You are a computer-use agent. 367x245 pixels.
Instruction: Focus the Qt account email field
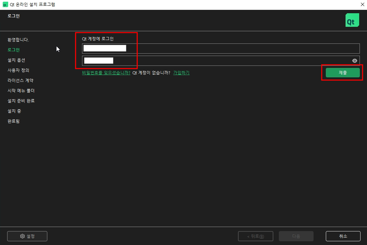tap(221, 48)
